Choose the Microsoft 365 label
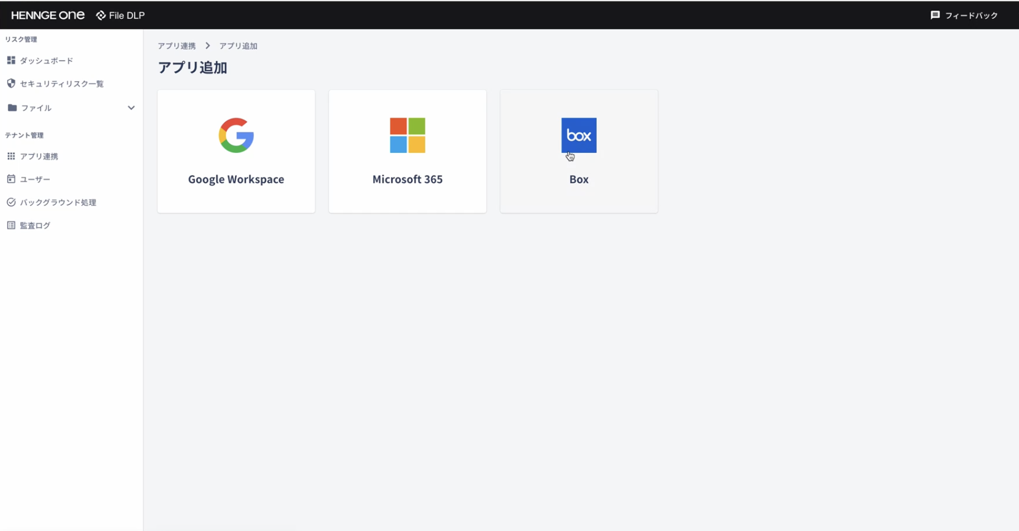Viewport: 1019px width, 531px height. click(x=407, y=179)
